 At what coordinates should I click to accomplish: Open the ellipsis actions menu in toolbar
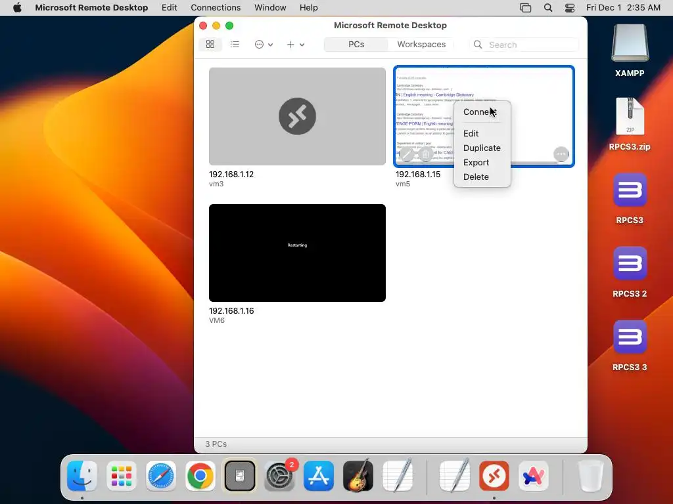pos(264,45)
